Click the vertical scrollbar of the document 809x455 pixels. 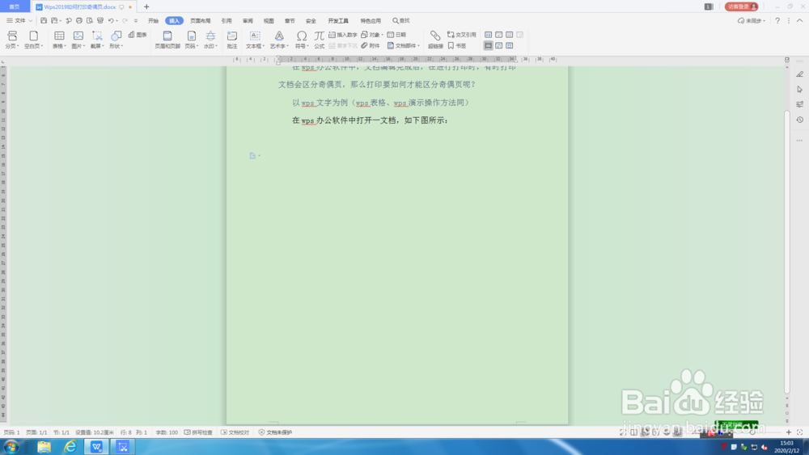(x=787, y=251)
